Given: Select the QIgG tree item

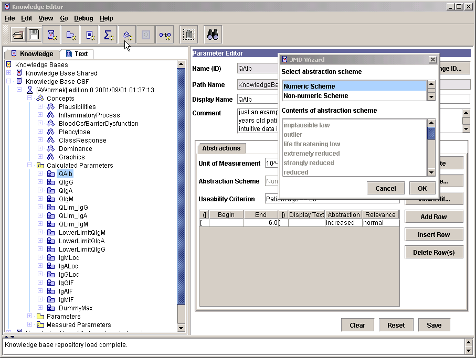Looking at the screenshot, I should (66, 182).
